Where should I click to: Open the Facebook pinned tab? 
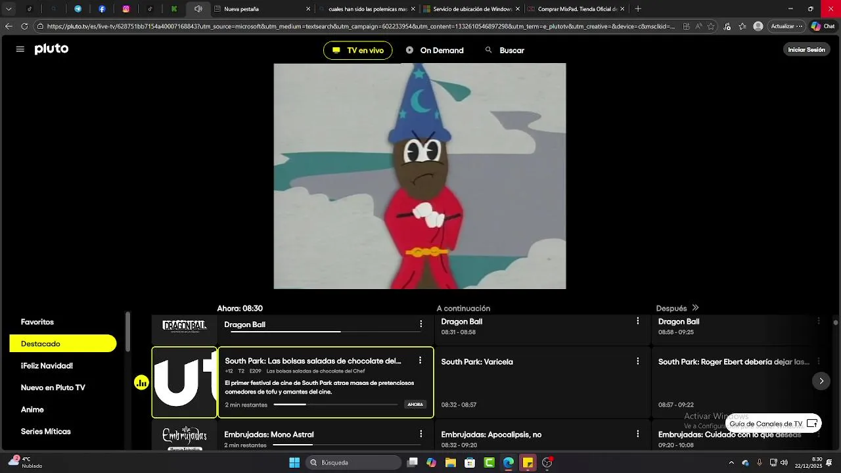(x=102, y=9)
